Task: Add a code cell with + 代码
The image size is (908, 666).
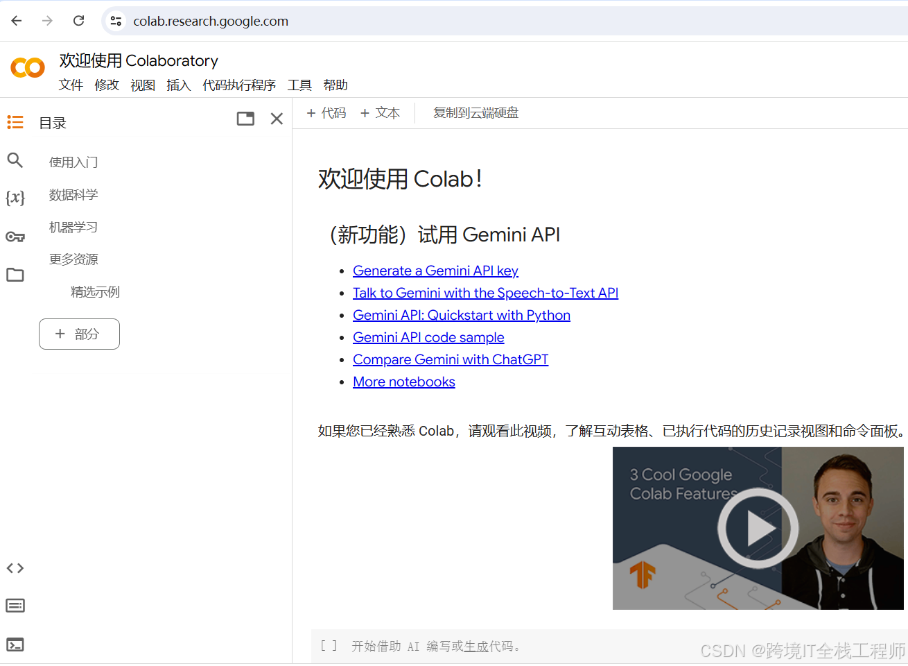Action: click(x=326, y=113)
